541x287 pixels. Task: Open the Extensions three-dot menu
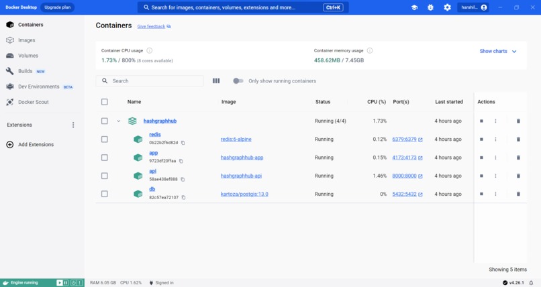click(72, 125)
